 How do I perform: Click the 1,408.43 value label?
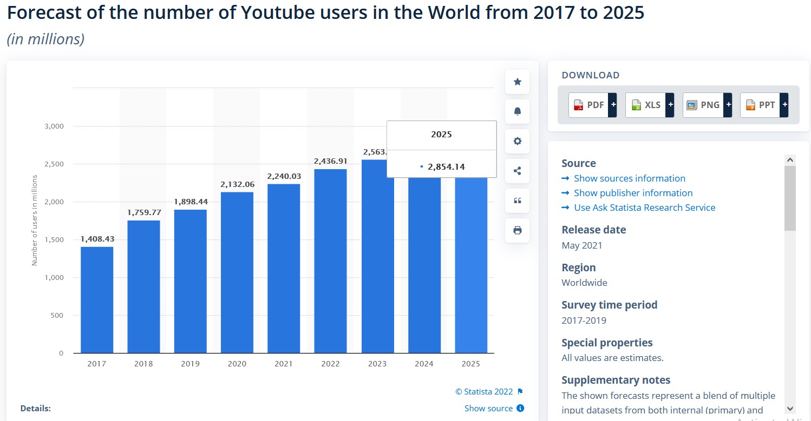click(x=97, y=239)
